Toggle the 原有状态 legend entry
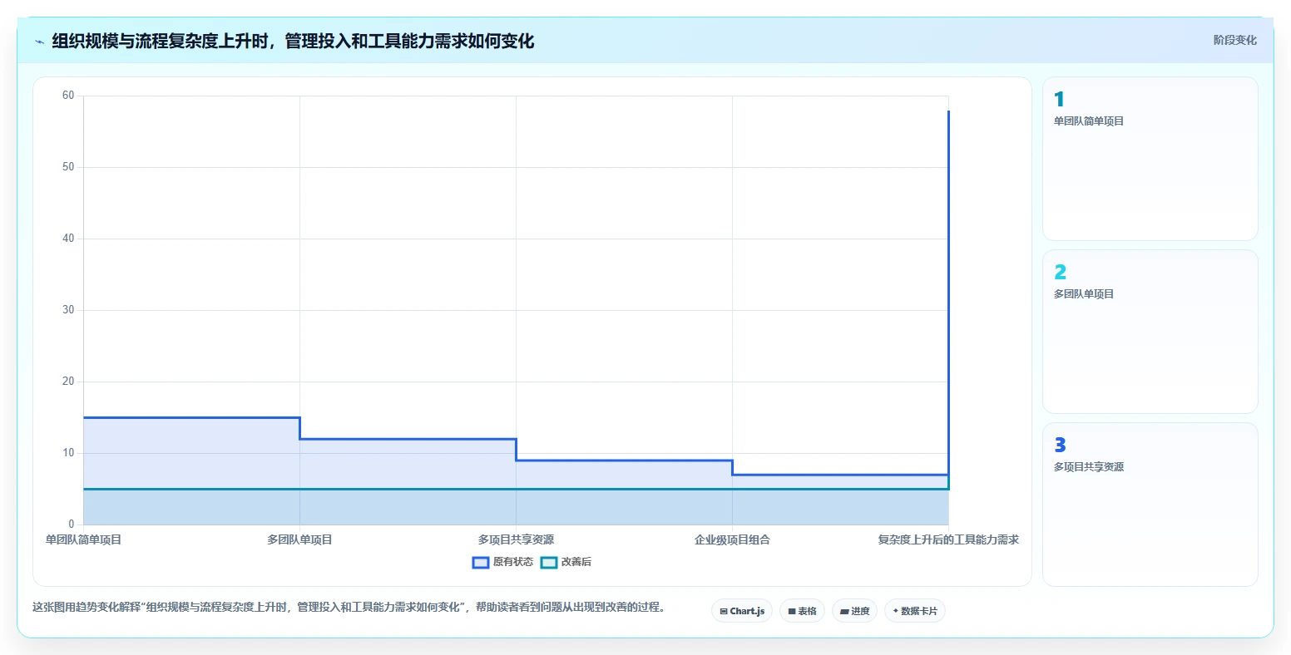This screenshot has width=1291, height=655. pos(502,562)
